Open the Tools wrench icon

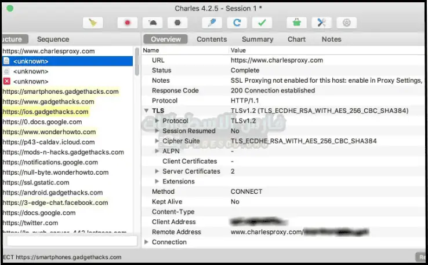321,23
